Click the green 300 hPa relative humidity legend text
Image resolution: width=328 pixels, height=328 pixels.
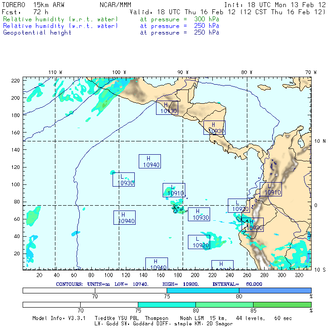61,20
